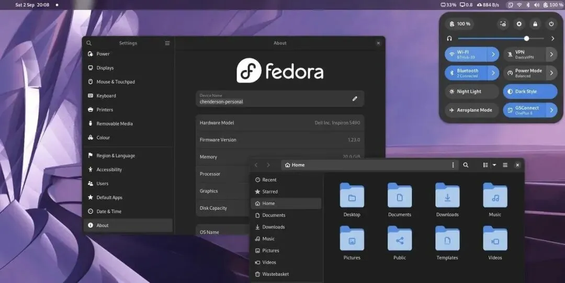Open Printers settings panel
The width and height of the screenshot is (565, 283).
point(128,110)
